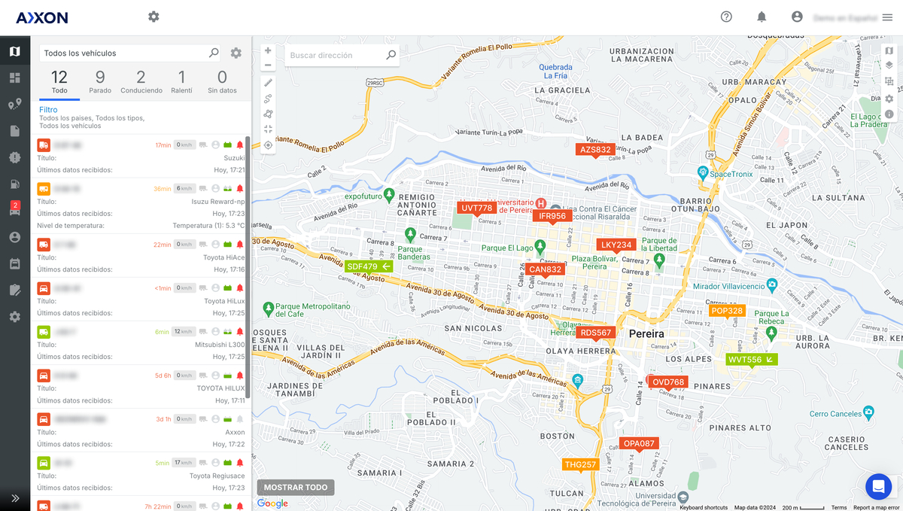Open the routes and places sidebar icon
903x511 pixels.
pyautogui.click(x=14, y=105)
